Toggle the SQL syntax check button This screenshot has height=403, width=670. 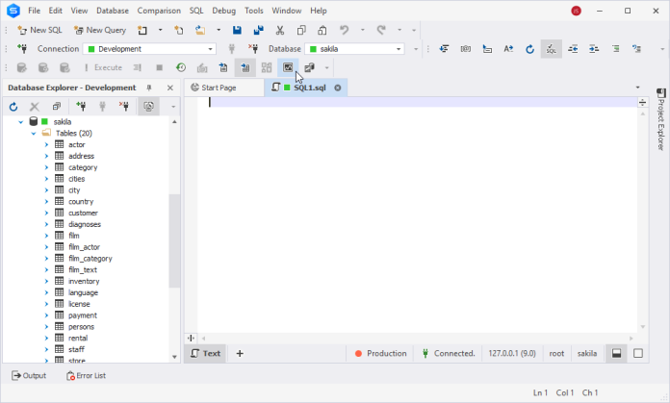(552, 49)
